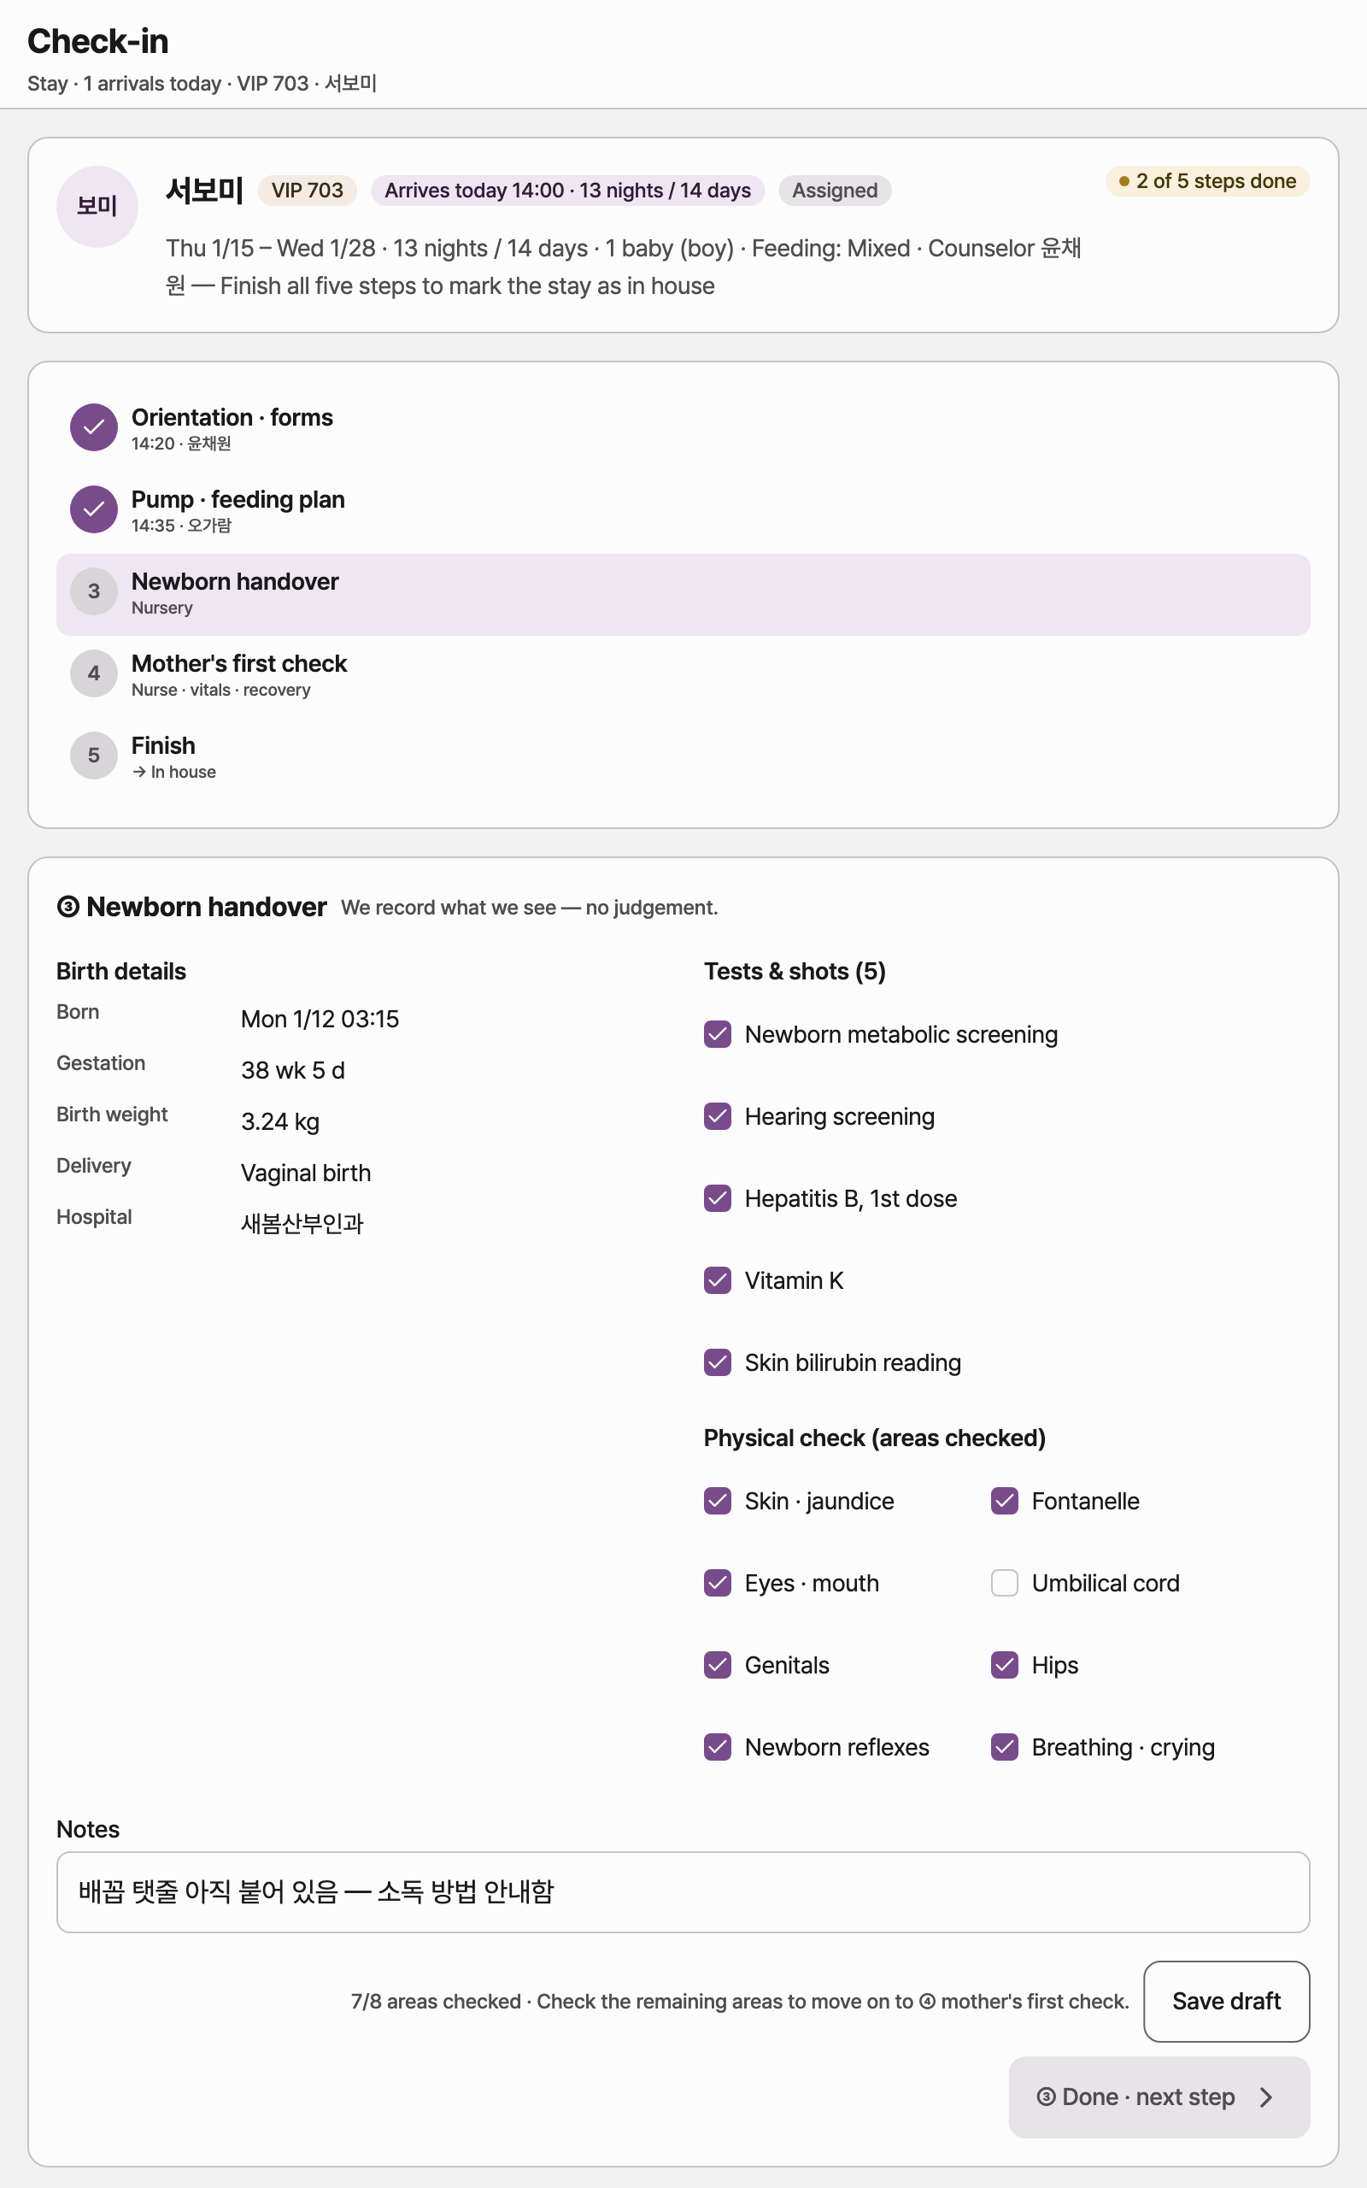Select step 3 number circle
This screenshot has height=2188, width=1367.
(94, 592)
